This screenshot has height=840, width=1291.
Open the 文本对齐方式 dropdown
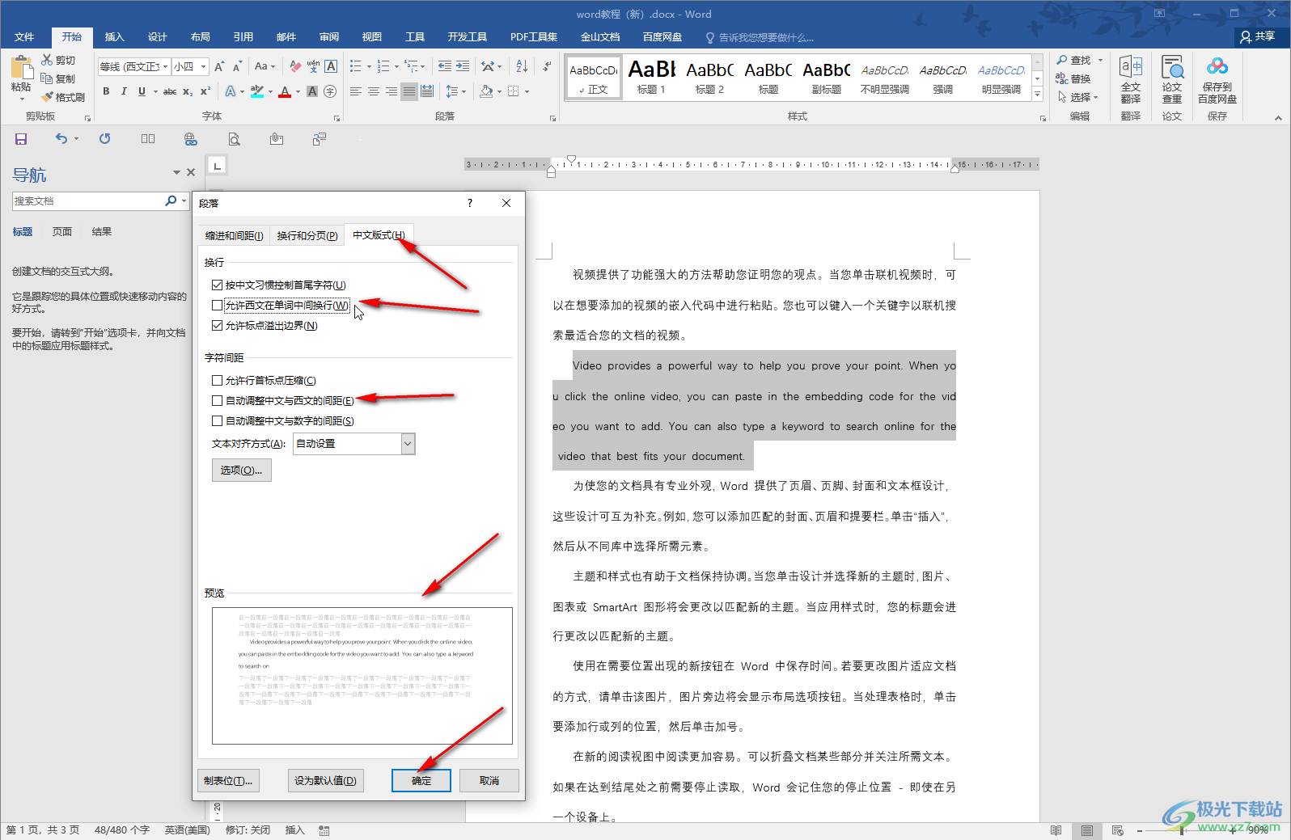coord(408,443)
